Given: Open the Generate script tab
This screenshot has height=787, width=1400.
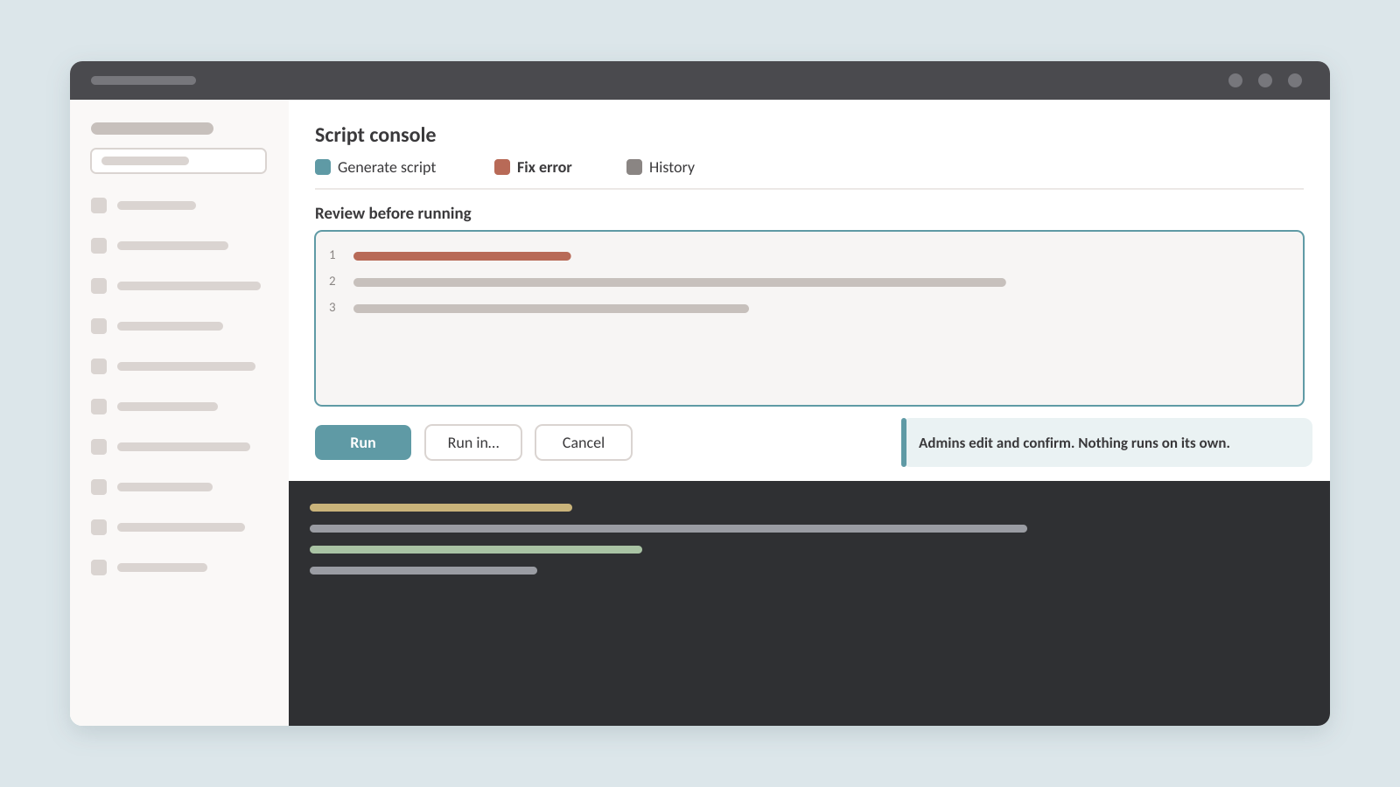Looking at the screenshot, I should (375, 167).
